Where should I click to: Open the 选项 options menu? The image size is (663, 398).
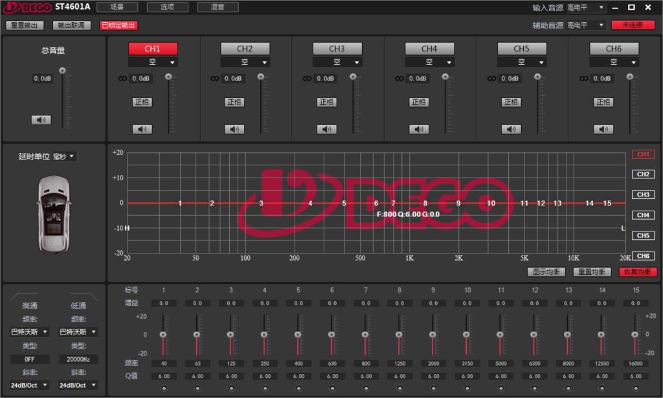click(168, 7)
